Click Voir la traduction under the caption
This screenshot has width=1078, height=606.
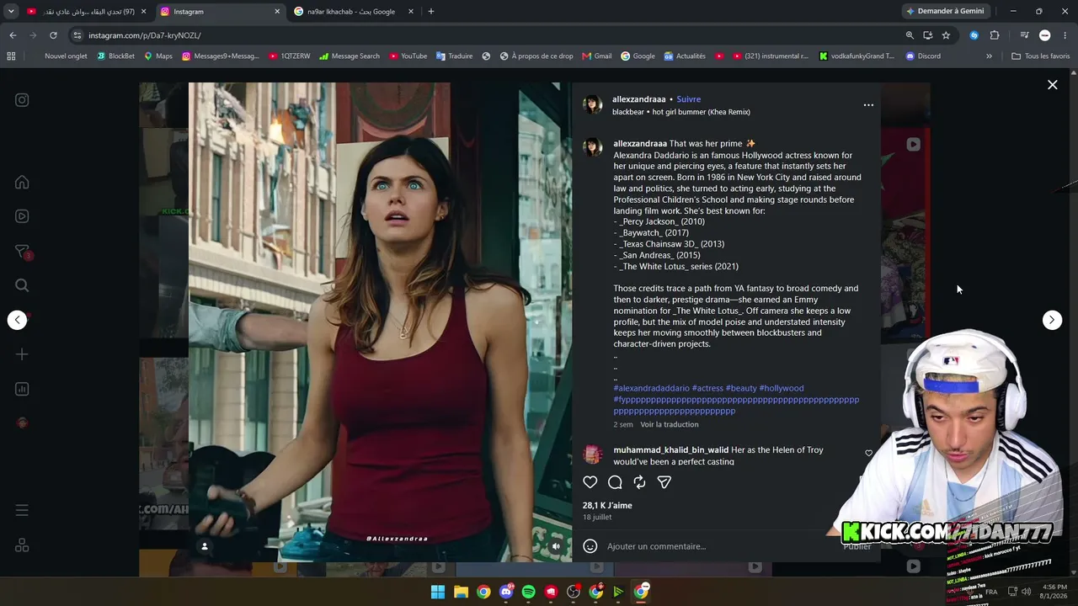click(669, 425)
